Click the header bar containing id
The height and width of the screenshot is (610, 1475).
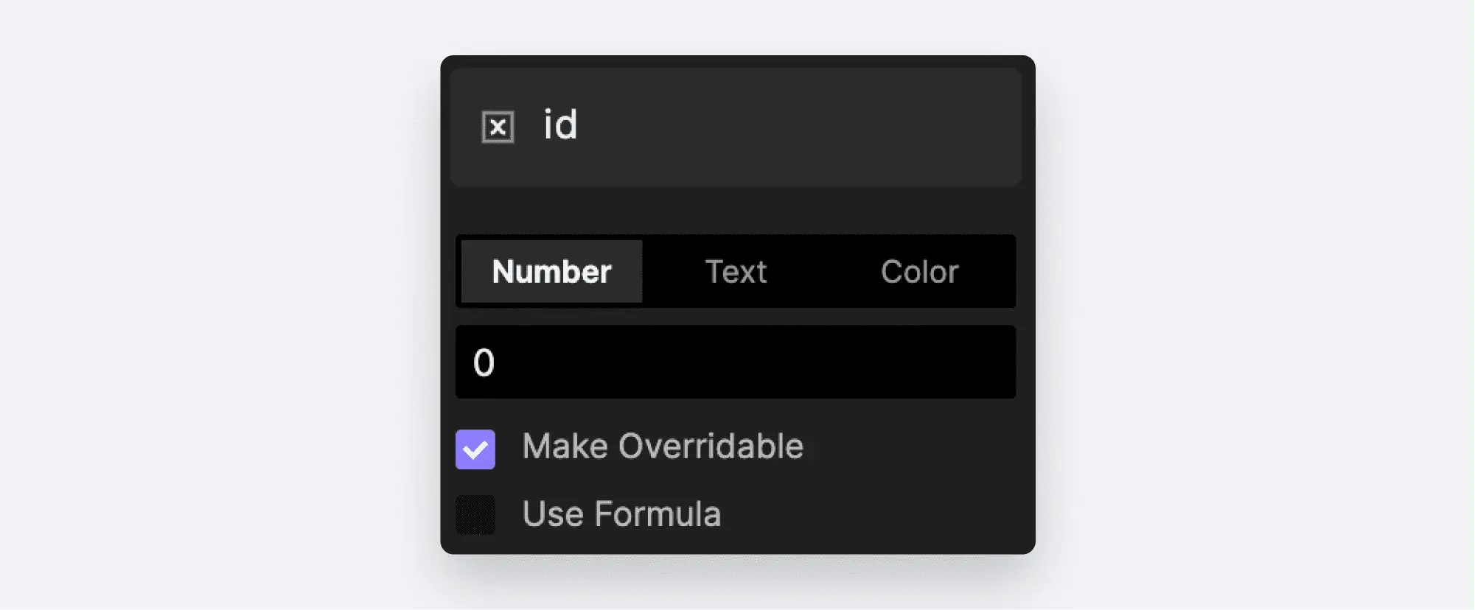[735, 127]
